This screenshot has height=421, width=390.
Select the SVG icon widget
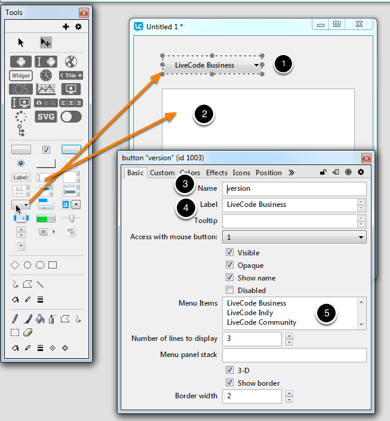[x=46, y=117]
